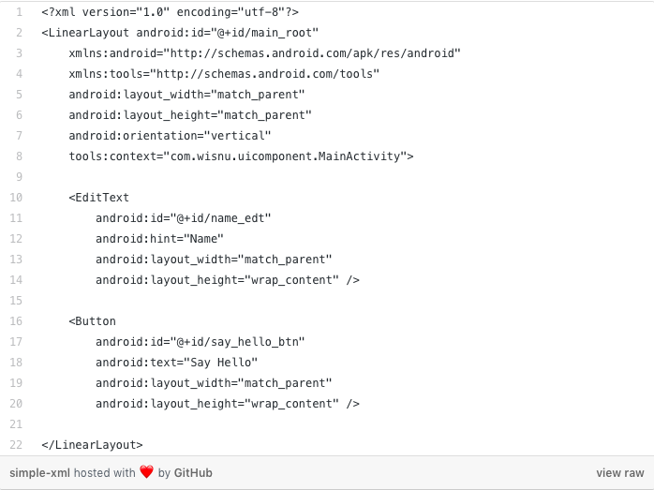This screenshot has width=654, height=490.
Task: Open the simple-xml gist link
Action: click(39, 473)
